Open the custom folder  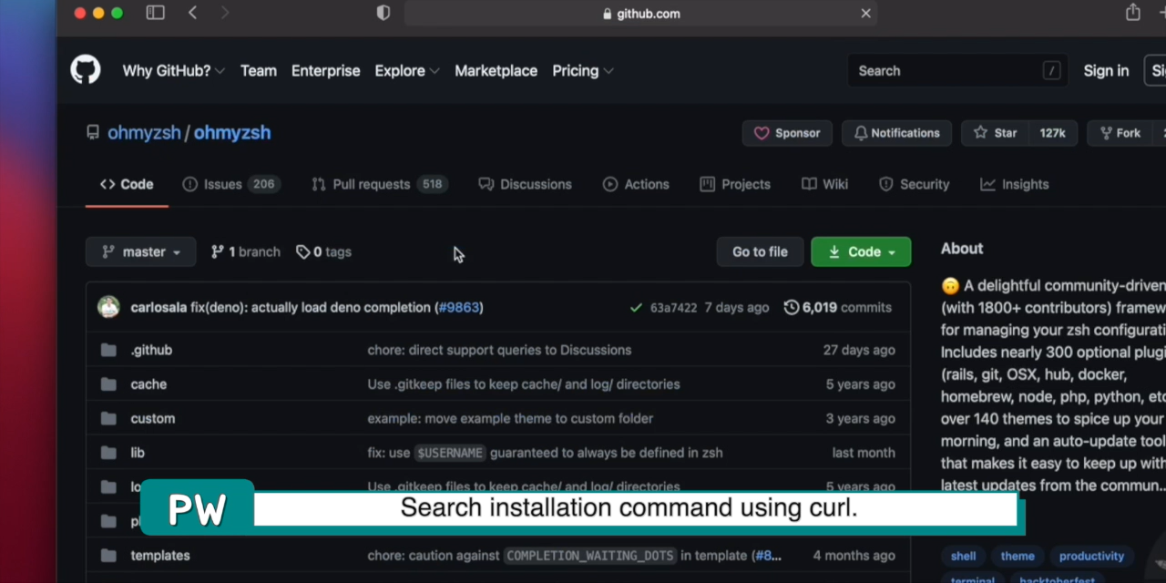pyautogui.click(x=153, y=418)
